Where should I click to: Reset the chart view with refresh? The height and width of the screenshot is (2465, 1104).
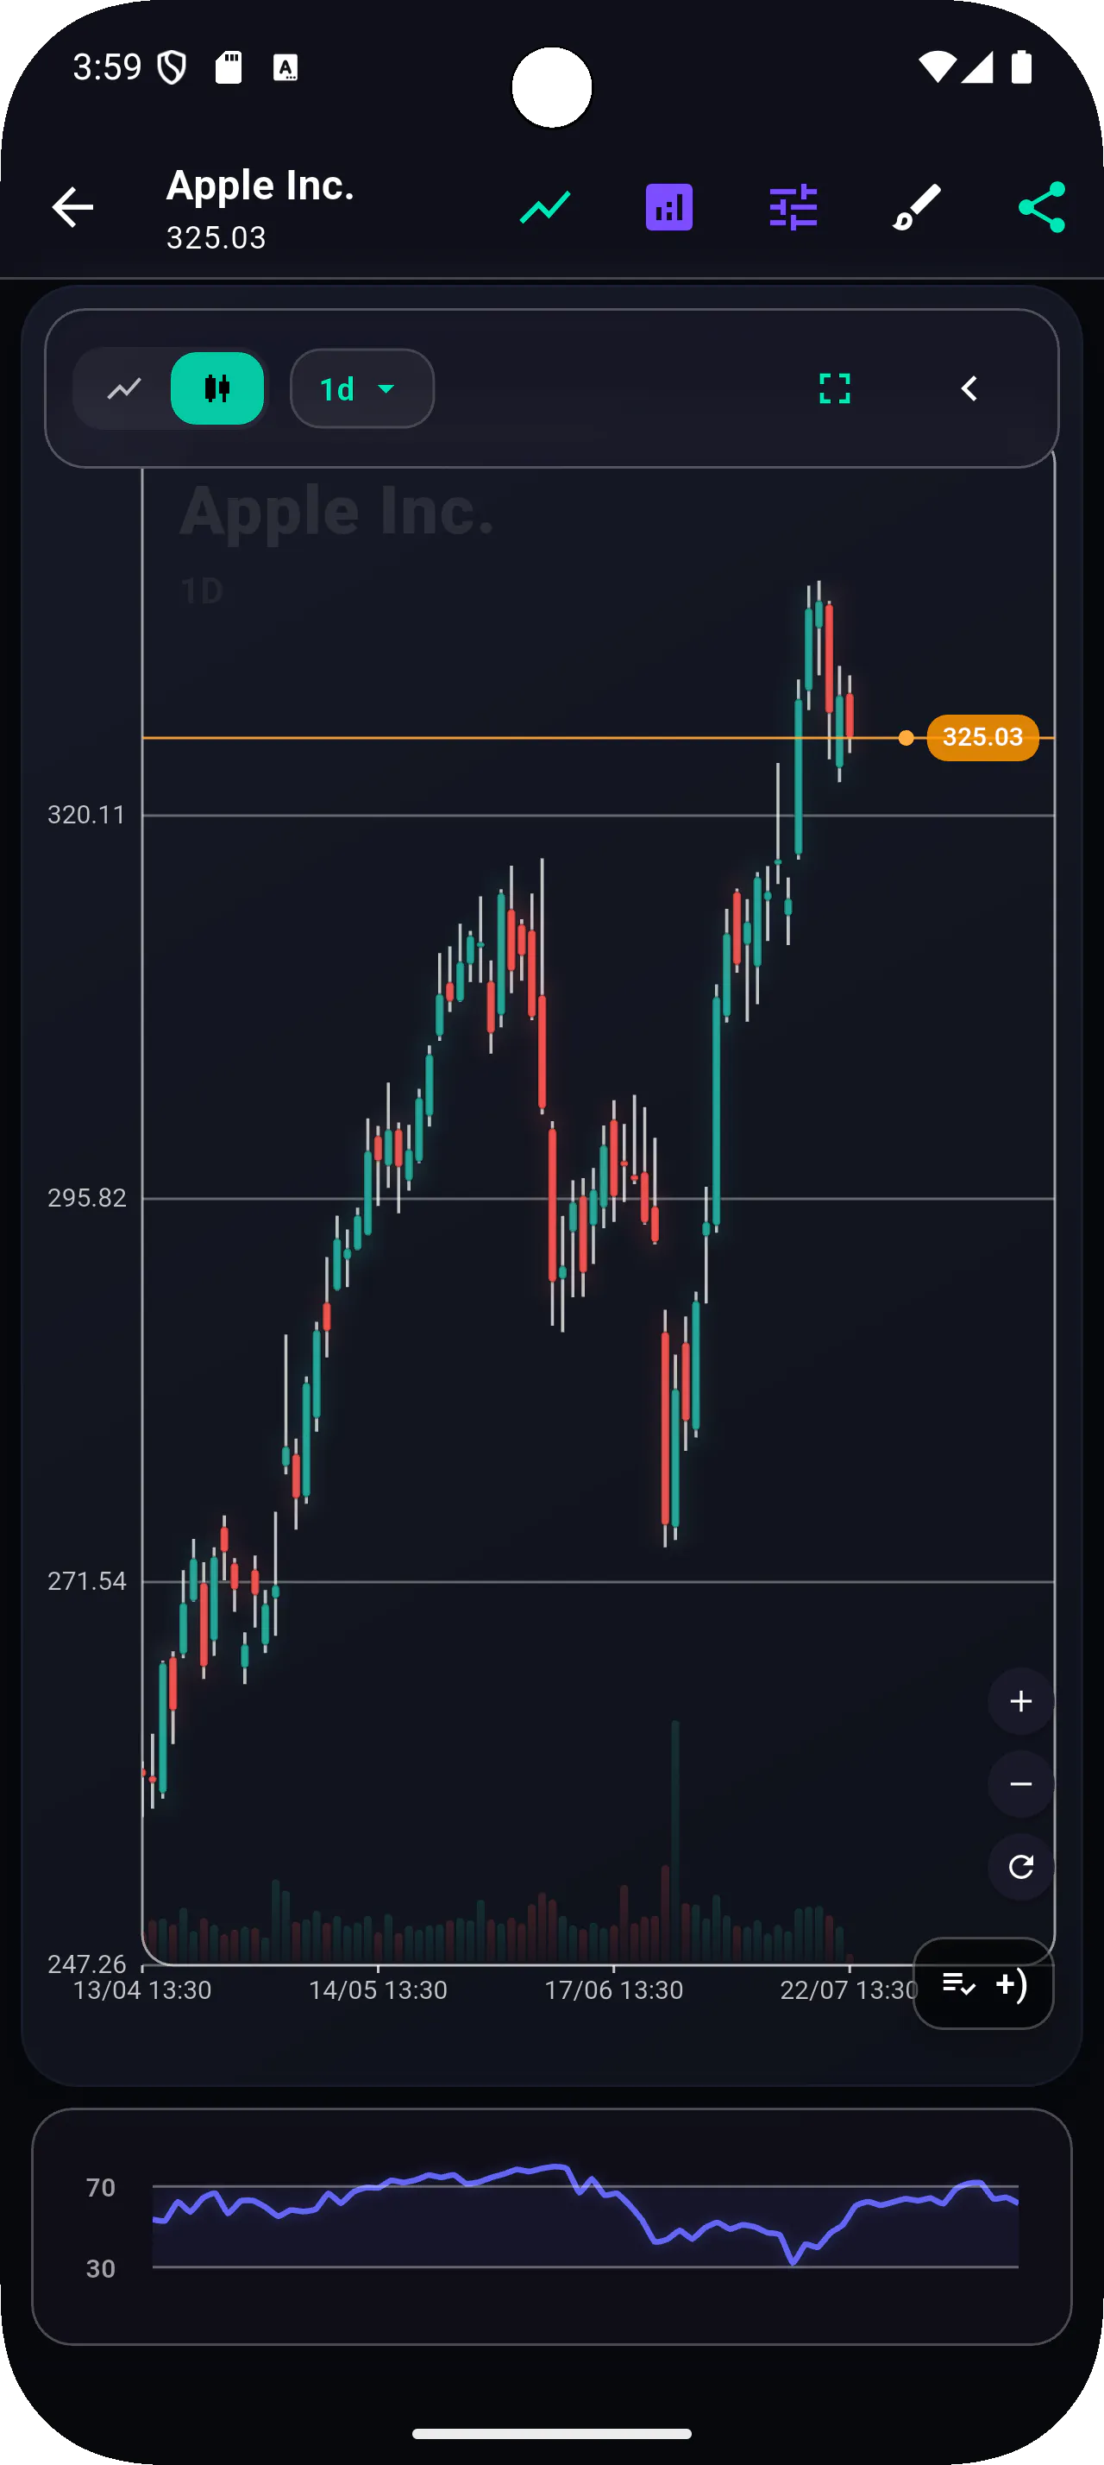click(x=1021, y=1866)
